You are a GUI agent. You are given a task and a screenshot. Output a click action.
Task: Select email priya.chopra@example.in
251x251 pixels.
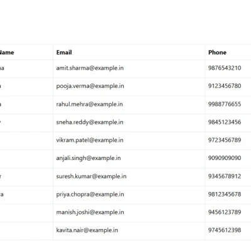90,195
